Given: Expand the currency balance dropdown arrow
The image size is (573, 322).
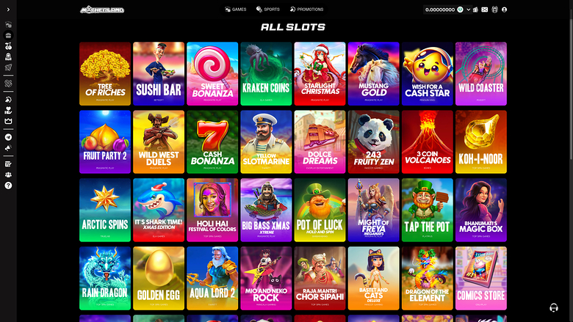Looking at the screenshot, I should 469,10.
